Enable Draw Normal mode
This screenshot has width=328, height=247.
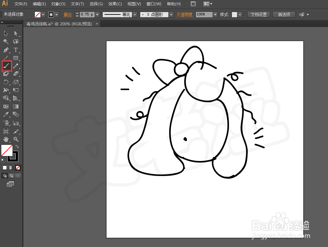[x=5, y=176]
